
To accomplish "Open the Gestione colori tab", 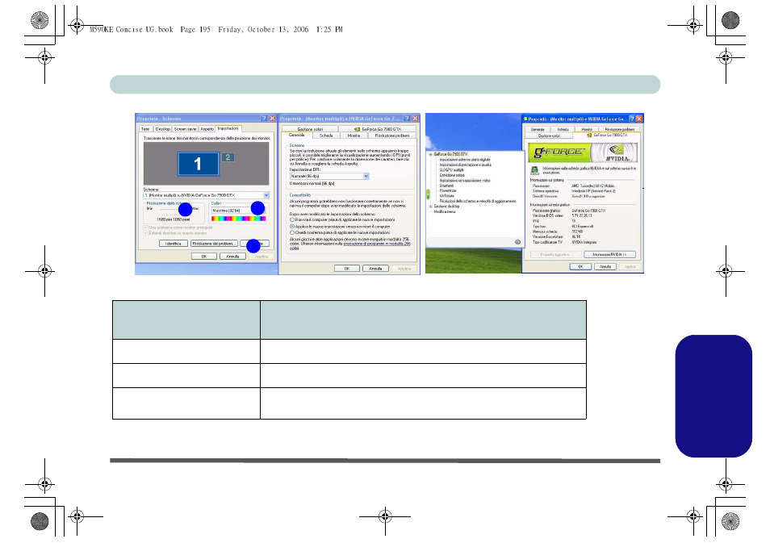I will [310, 128].
